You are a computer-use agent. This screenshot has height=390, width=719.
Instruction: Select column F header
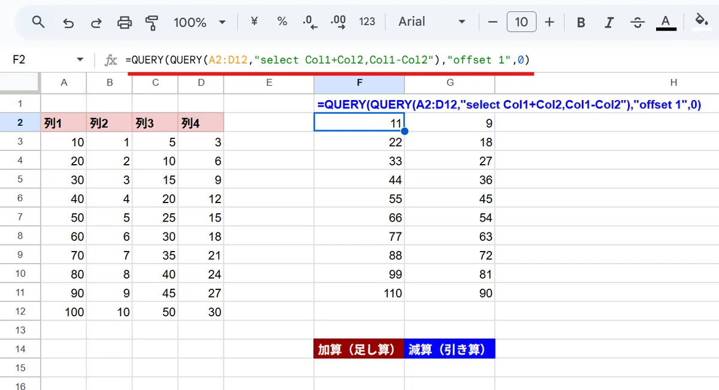click(x=359, y=83)
